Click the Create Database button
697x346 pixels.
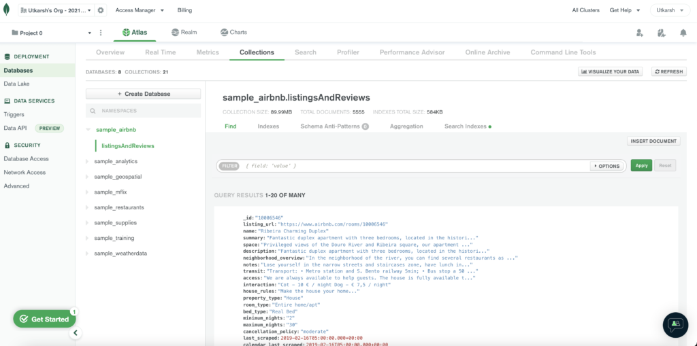[x=143, y=94]
